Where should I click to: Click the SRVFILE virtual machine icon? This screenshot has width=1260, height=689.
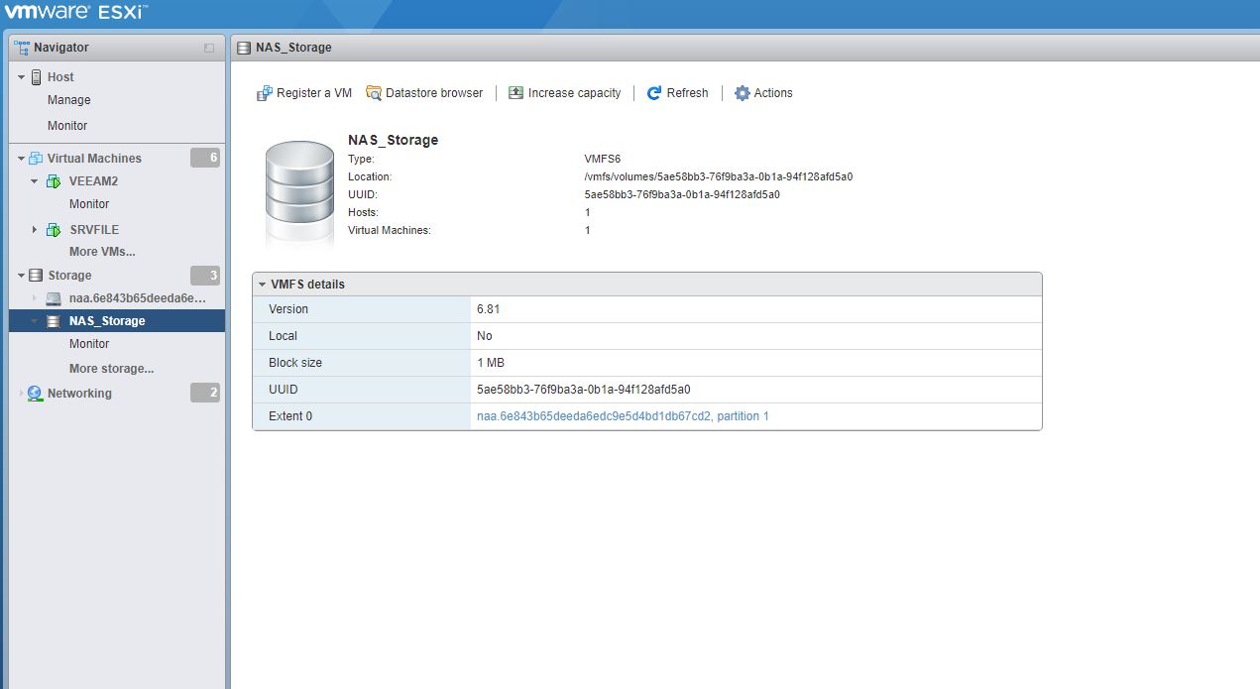tap(54, 230)
